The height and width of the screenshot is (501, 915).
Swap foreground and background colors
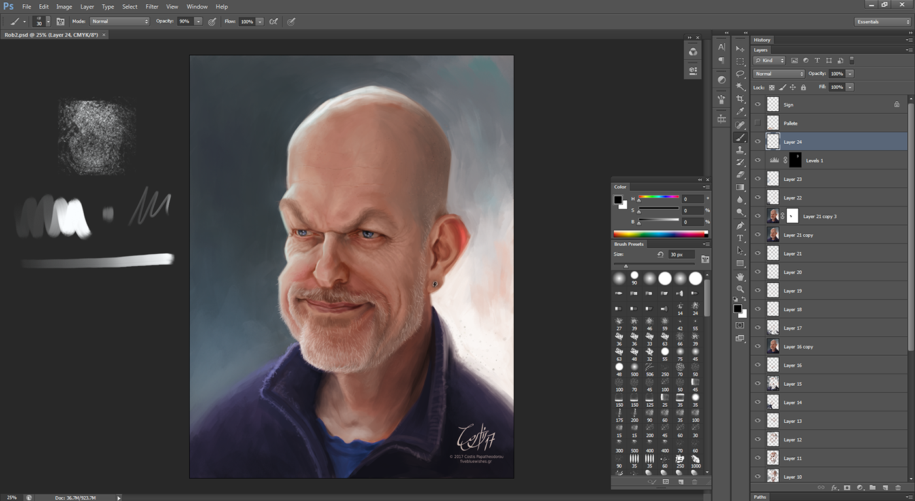tap(744, 300)
